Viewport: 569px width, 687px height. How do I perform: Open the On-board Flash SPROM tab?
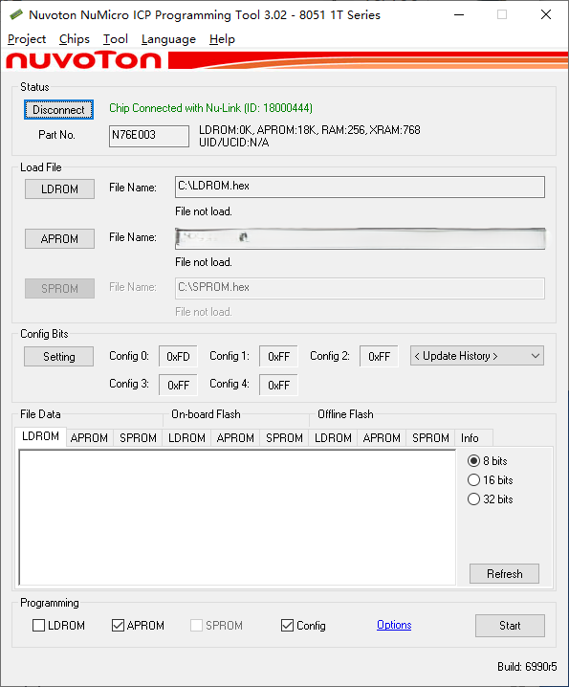(x=284, y=438)
